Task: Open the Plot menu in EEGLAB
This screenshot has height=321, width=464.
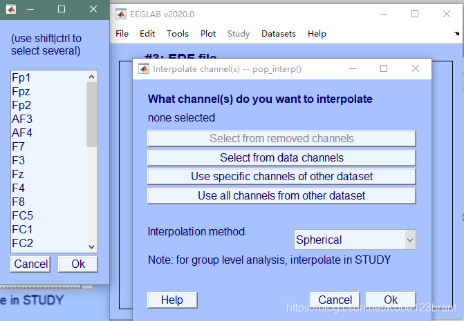Action: point(208,34)
